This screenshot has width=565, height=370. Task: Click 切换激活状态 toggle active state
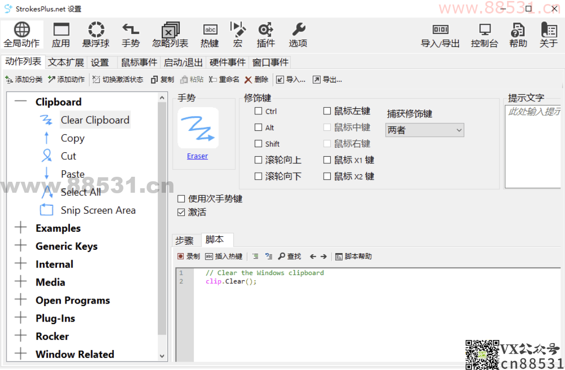(118, 79)
